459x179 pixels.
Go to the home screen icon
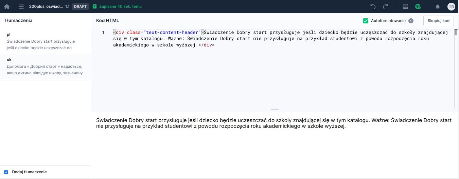click(x=7, y=6)
